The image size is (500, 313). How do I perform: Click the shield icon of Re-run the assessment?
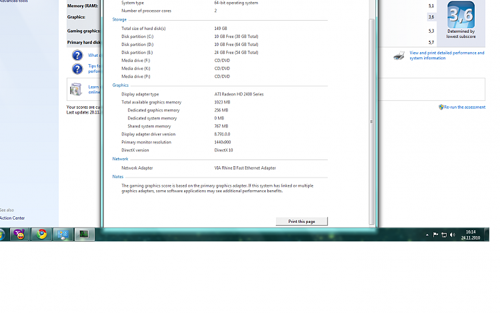pos(441,107)
